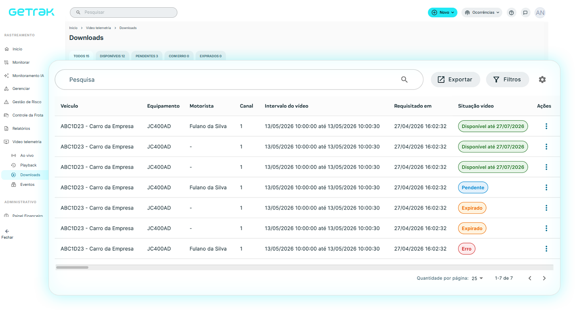575x310 pixels.
Task: Click the magnifier icon in Pesquisa field
Action: pyautogui.click(x=404, y=79)
